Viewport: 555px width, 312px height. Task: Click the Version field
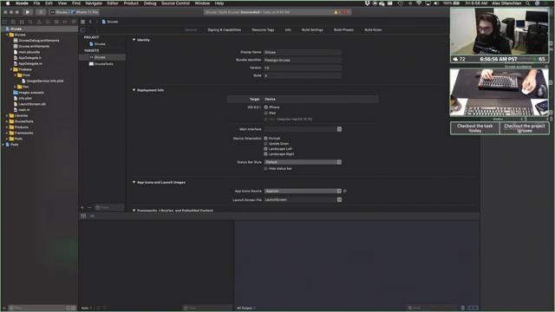303,68
